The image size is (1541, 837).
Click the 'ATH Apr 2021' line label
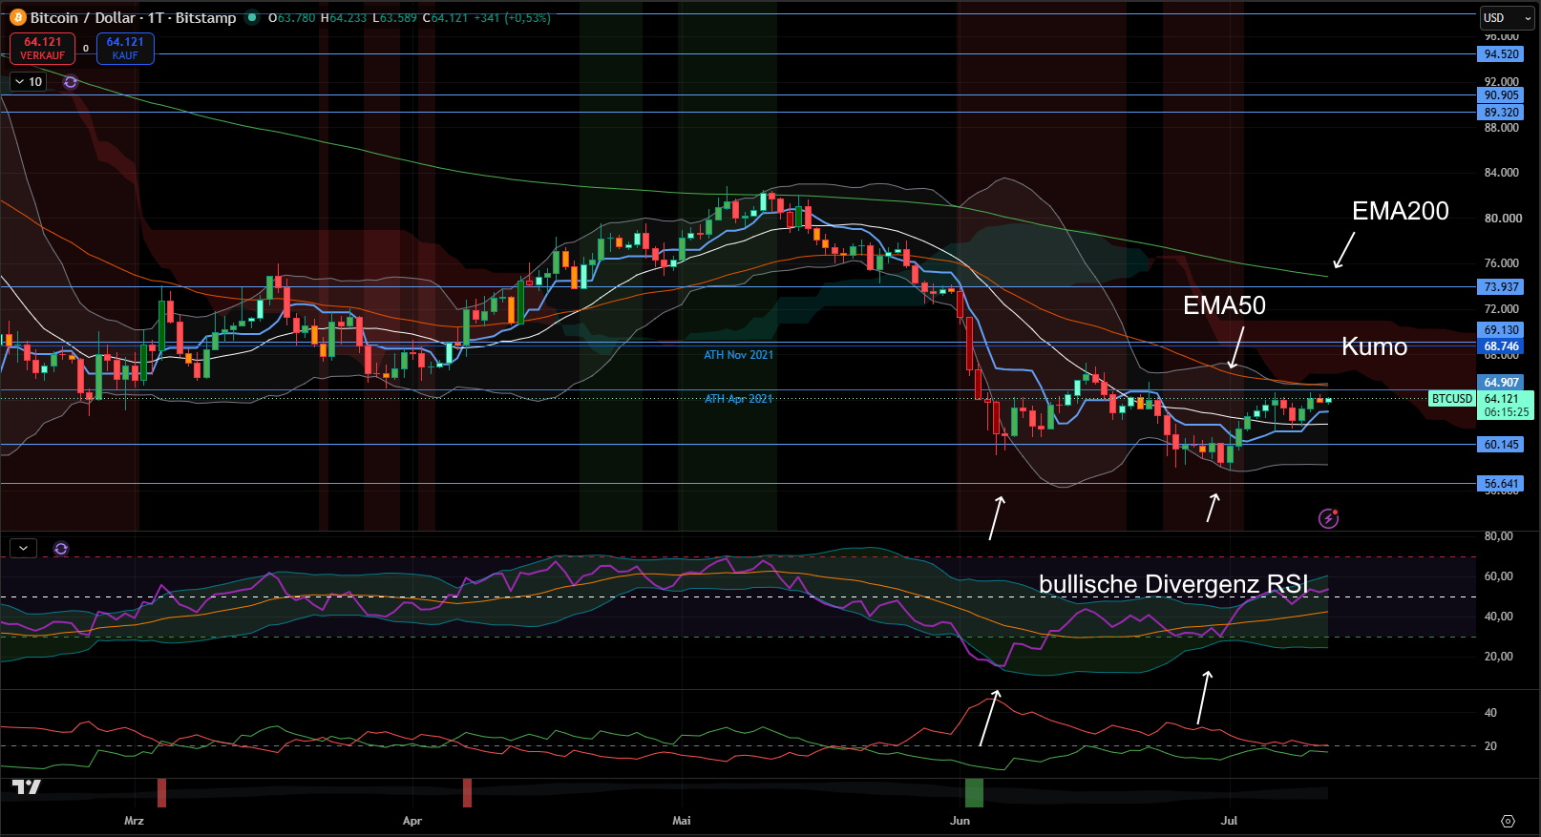(738, 399)
